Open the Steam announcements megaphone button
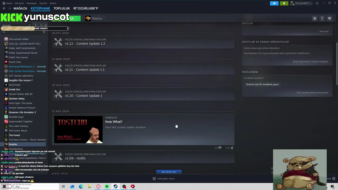Viewport: 338px width, 190px height. (274, 3)
